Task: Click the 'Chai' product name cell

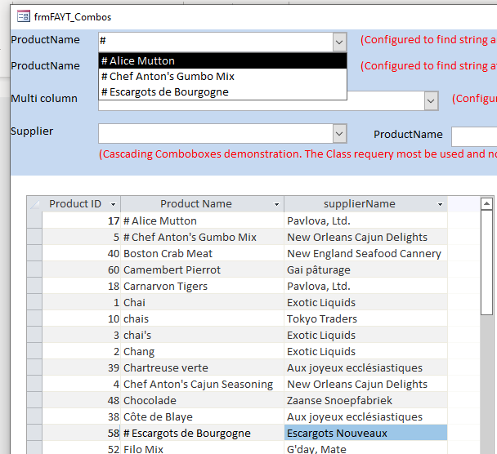Action: [202, 302]
